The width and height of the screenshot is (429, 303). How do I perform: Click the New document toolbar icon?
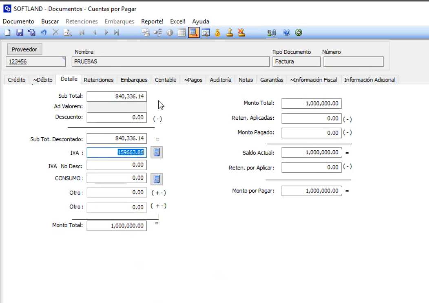[x=8, y=33]
